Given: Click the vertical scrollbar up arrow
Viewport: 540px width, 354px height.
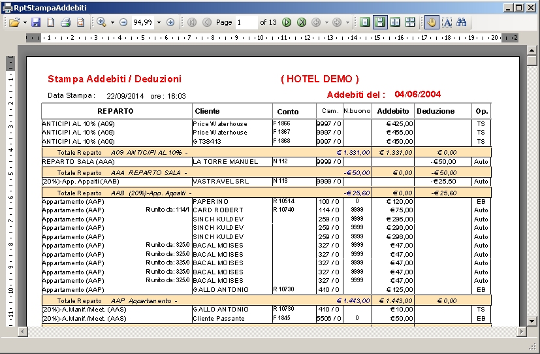Looking at the screenshot, I should (x=532, y=50).
